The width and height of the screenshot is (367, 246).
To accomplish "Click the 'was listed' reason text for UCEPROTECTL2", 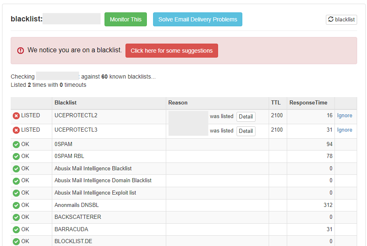I will point(222,116).
